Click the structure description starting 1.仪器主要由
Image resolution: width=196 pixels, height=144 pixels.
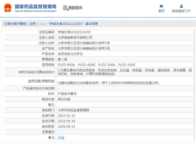[x=125, y=72]
